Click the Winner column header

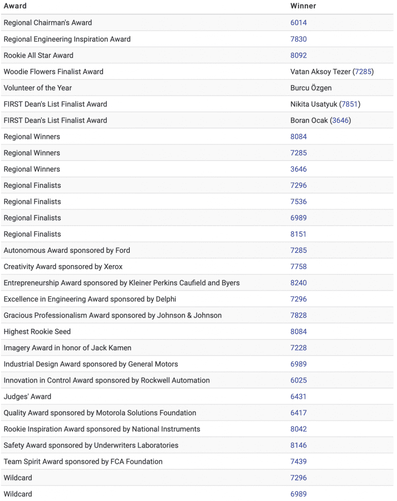point(303,6)
